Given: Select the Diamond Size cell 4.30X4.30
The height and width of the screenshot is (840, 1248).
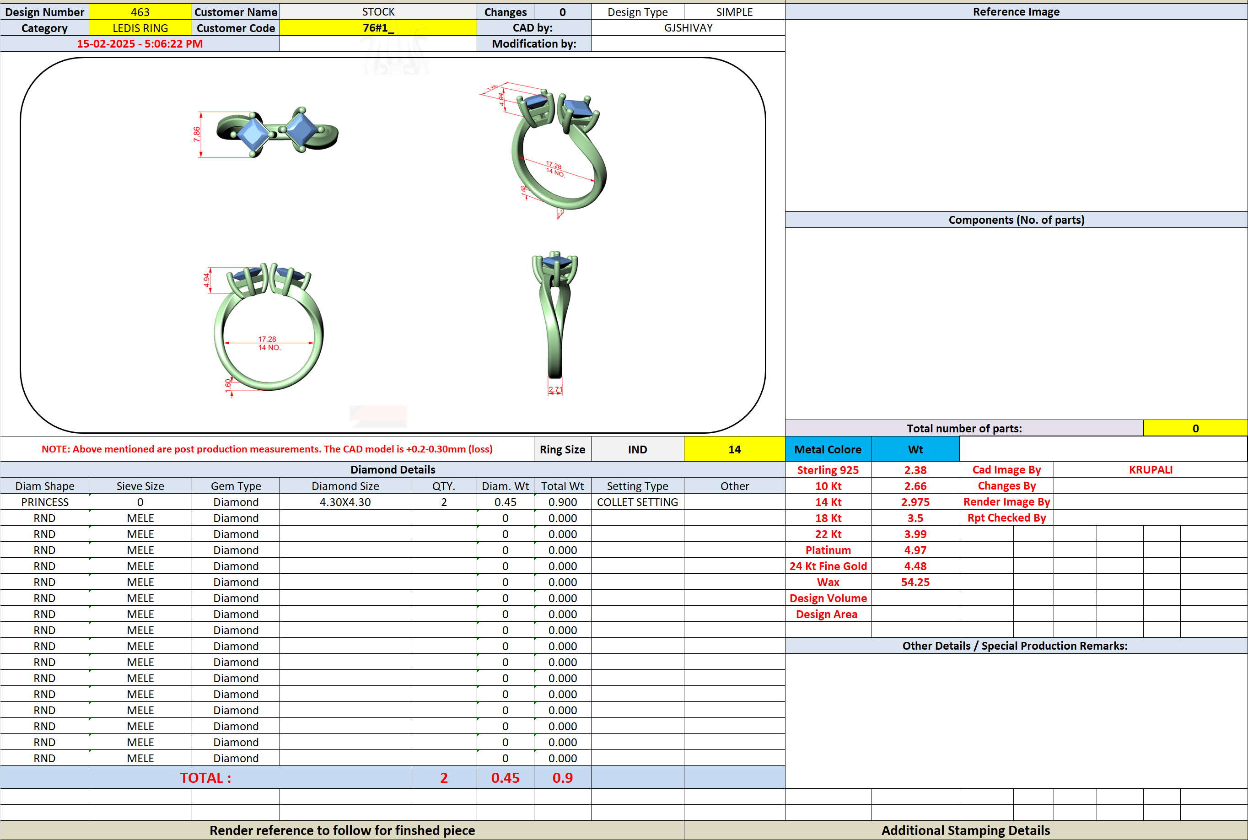Looking at the screenshot, I should [x=345, y=502].
